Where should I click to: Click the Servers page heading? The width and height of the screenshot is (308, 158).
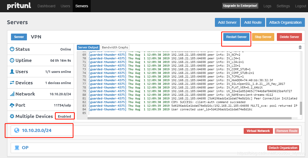pyautogui.click(x=17, y=22)
